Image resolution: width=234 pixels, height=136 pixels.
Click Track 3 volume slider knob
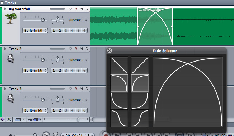[x=43, y=100]
